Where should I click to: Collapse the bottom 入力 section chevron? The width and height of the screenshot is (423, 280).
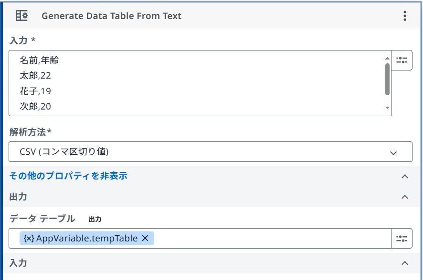click(x=405, y=263)
